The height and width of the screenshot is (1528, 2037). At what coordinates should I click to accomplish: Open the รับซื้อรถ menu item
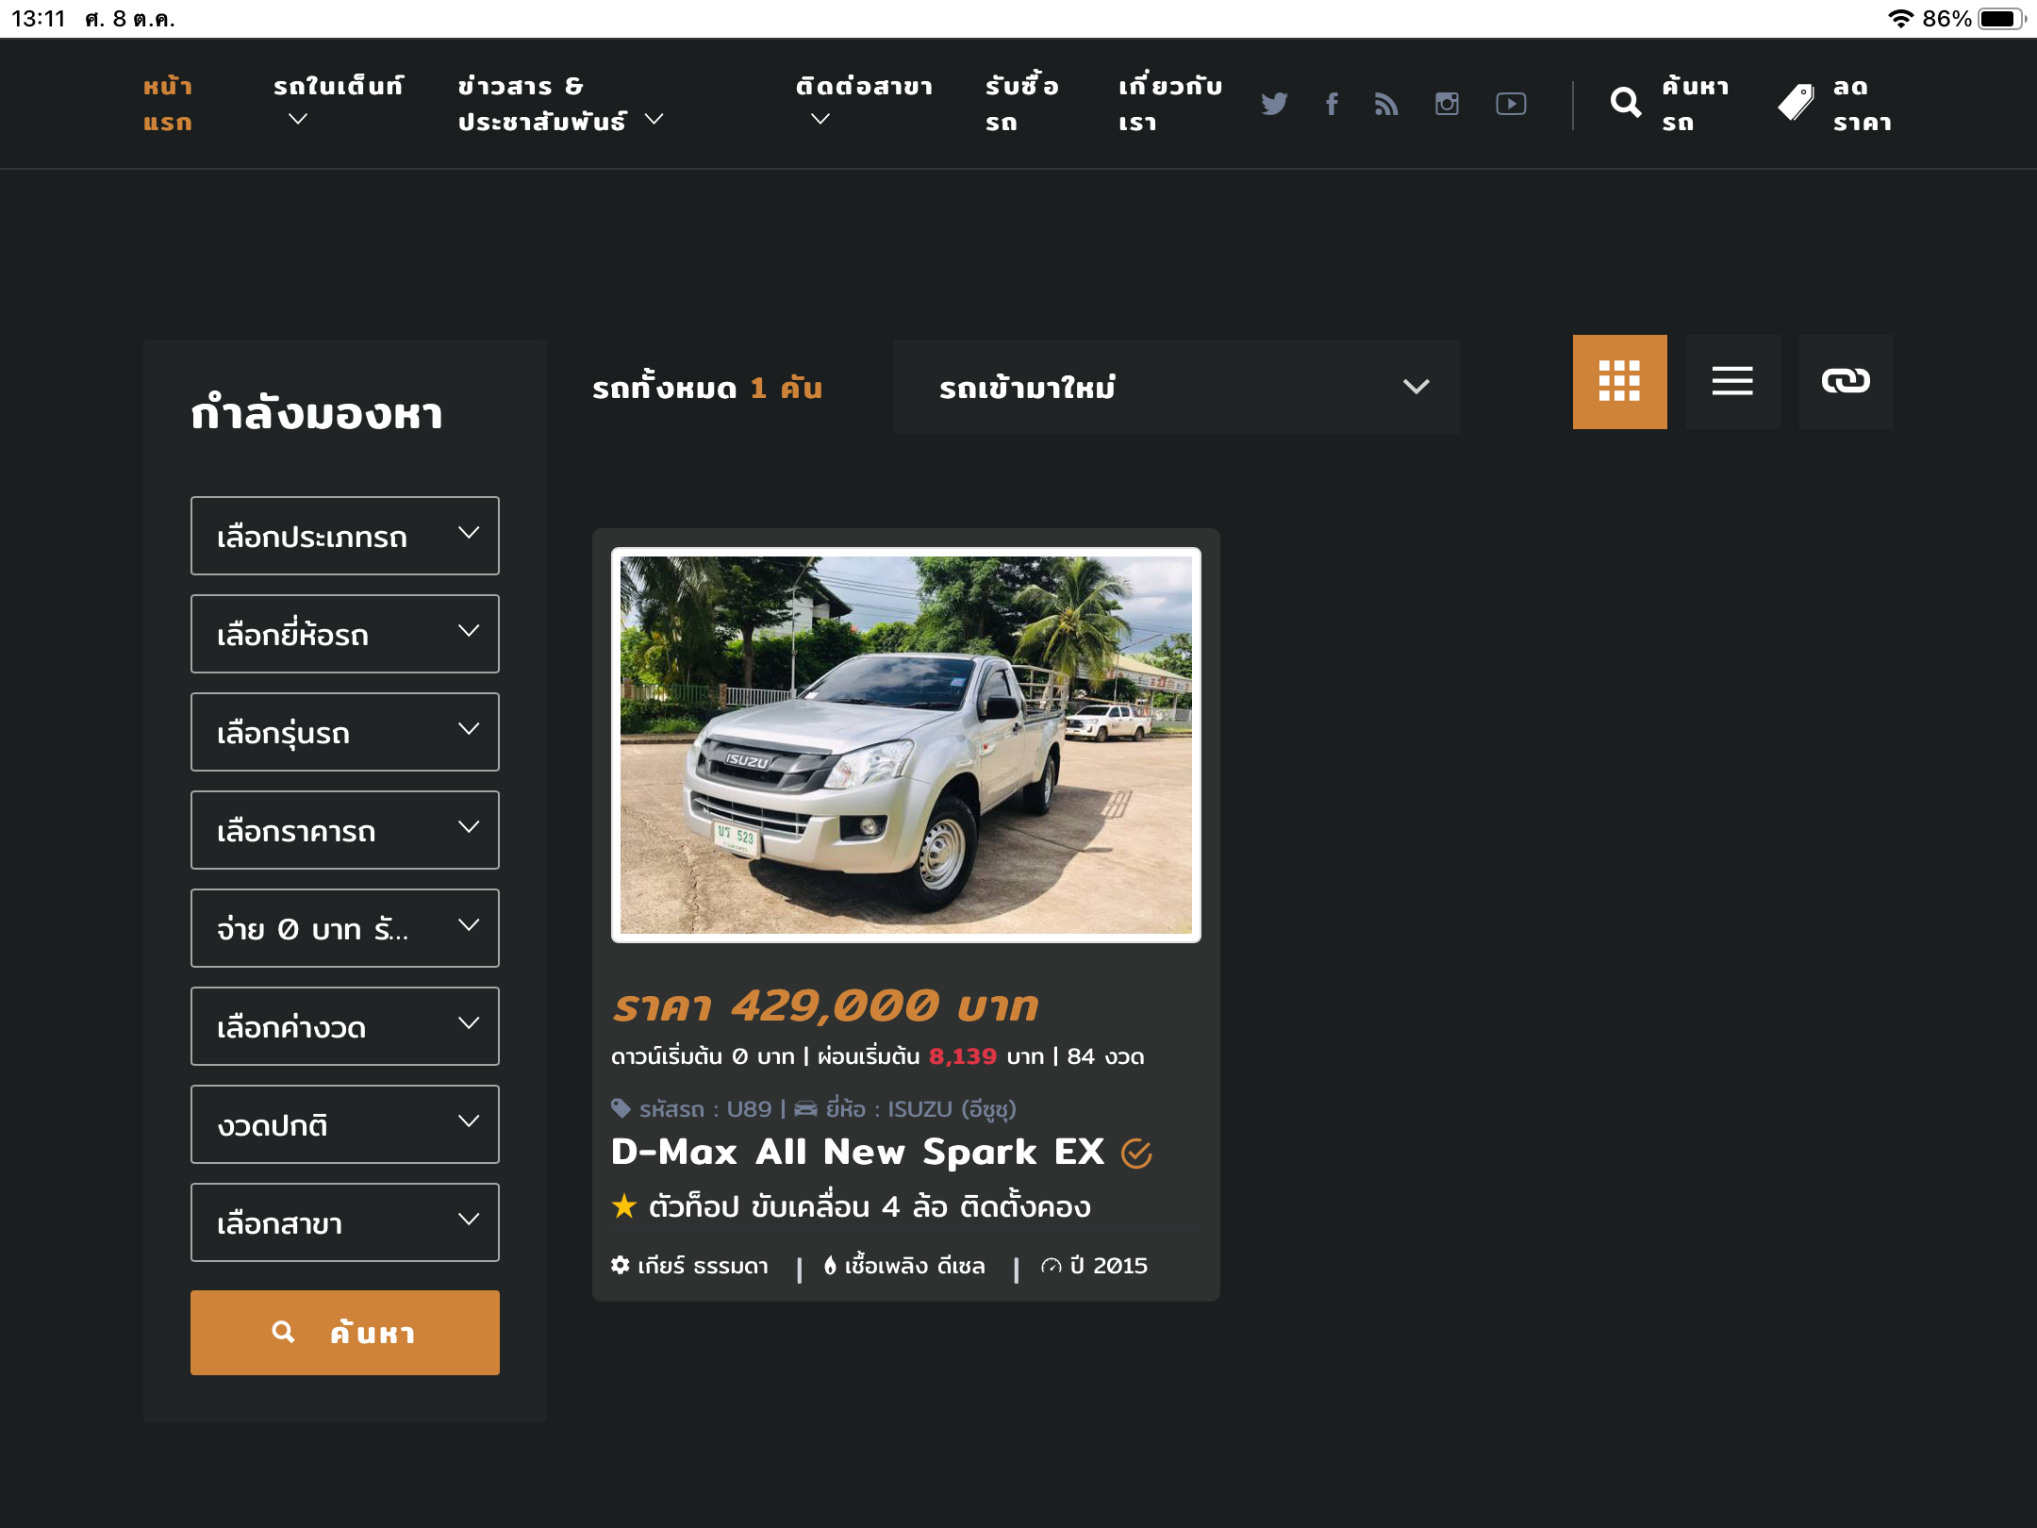click(x=1021, y=104)
